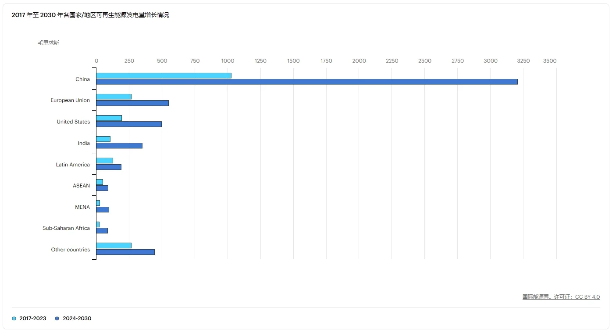
Task: Select European Union's 2024-2030 bar
Action: 132,103
